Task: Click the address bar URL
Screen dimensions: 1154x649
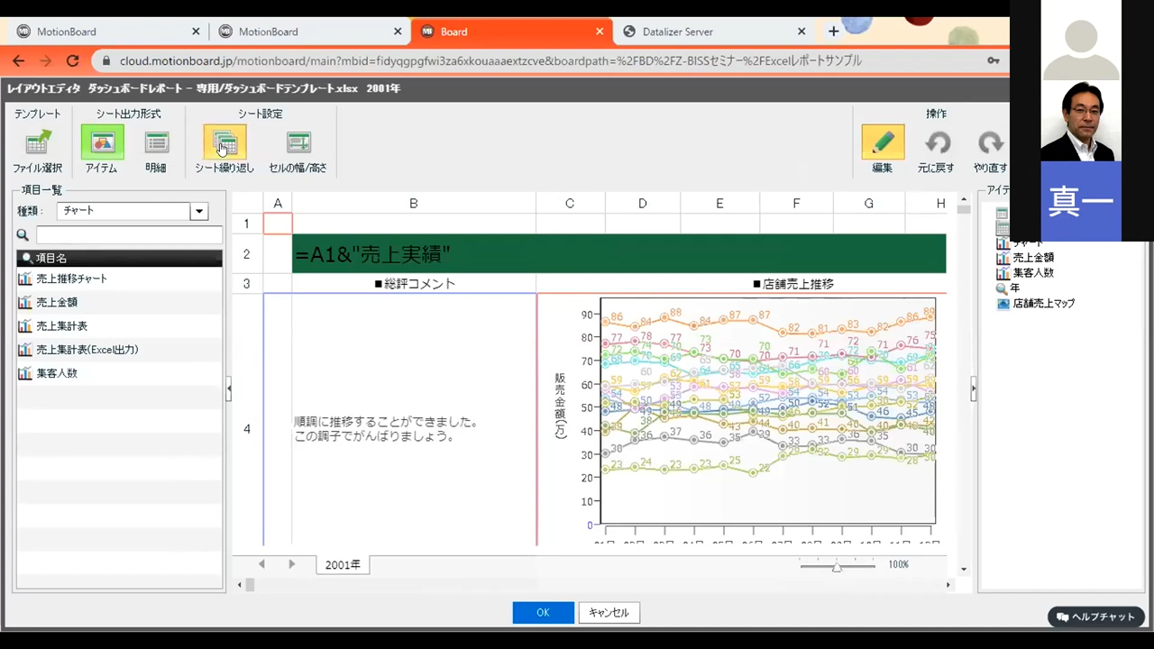Action: point(490,60)
